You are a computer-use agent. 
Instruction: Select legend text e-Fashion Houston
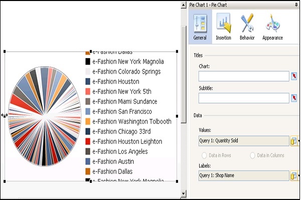116,82
